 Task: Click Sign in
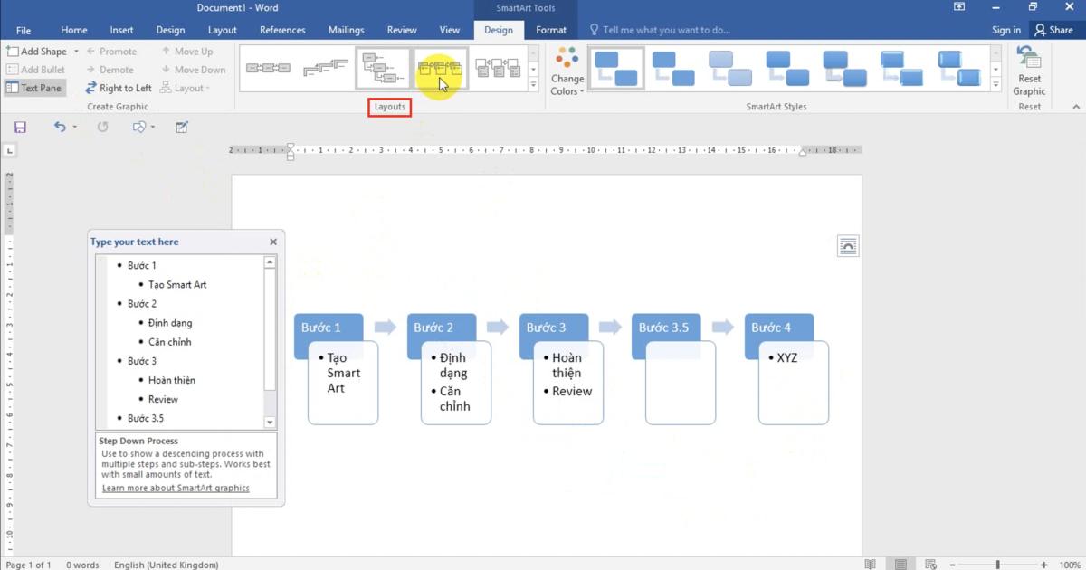click(x=1005, y=30)
